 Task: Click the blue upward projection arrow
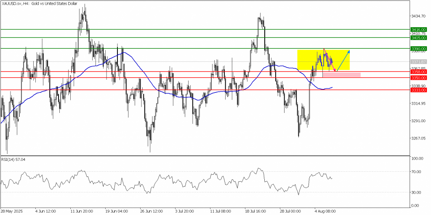tap(343, 61)
